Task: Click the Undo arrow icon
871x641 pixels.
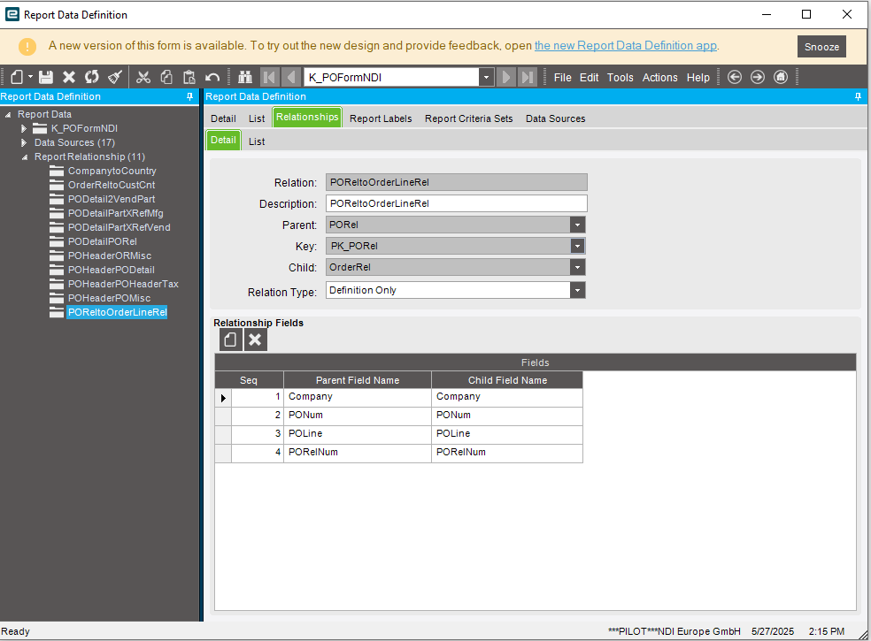Action: (x=212, y=77)
